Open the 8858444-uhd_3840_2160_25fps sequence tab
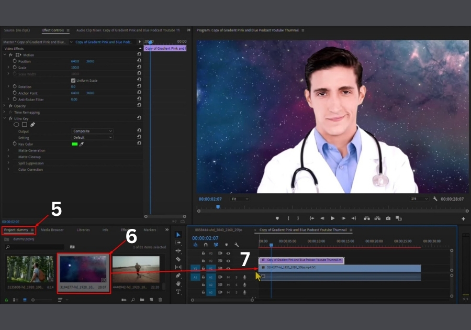471x330 pixels. click(x=218, y=230)
